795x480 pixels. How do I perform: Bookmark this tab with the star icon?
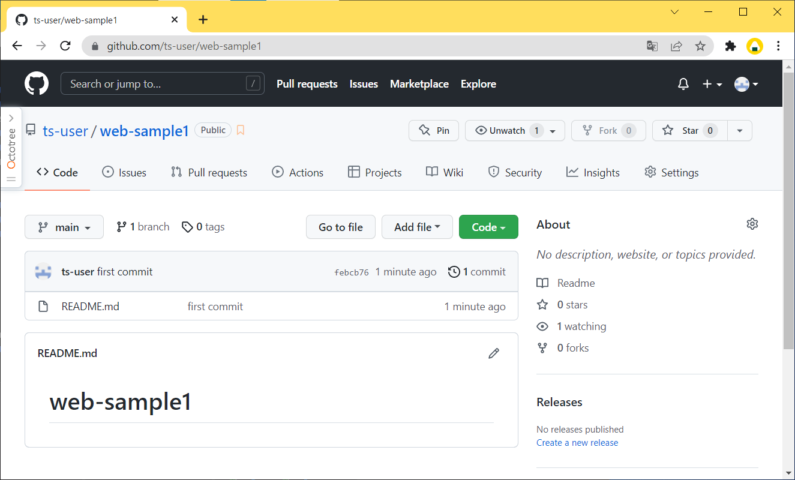pos(700,46)
